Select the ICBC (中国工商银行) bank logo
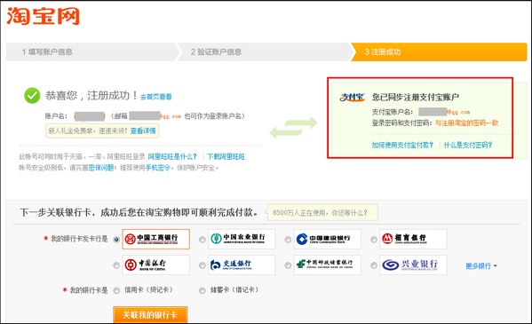 click(155, 239)
